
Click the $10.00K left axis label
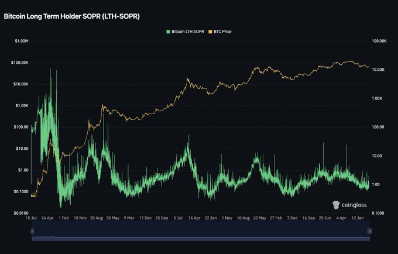21,84
